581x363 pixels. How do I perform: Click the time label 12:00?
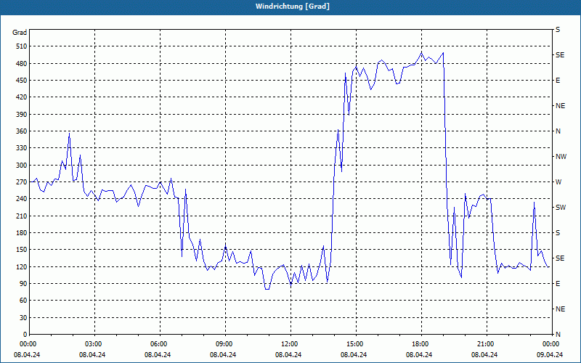coord(290,344)
